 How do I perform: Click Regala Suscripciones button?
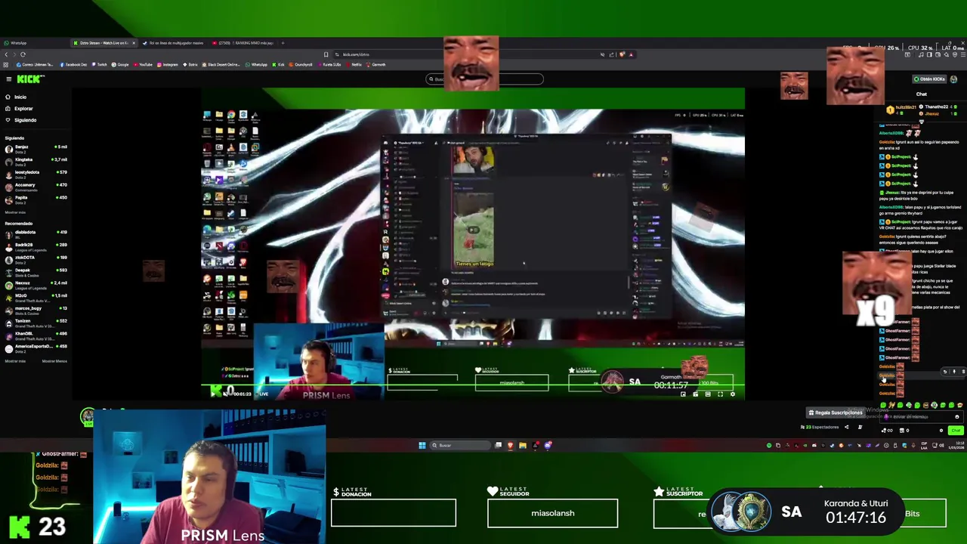(x=836, y=413)
